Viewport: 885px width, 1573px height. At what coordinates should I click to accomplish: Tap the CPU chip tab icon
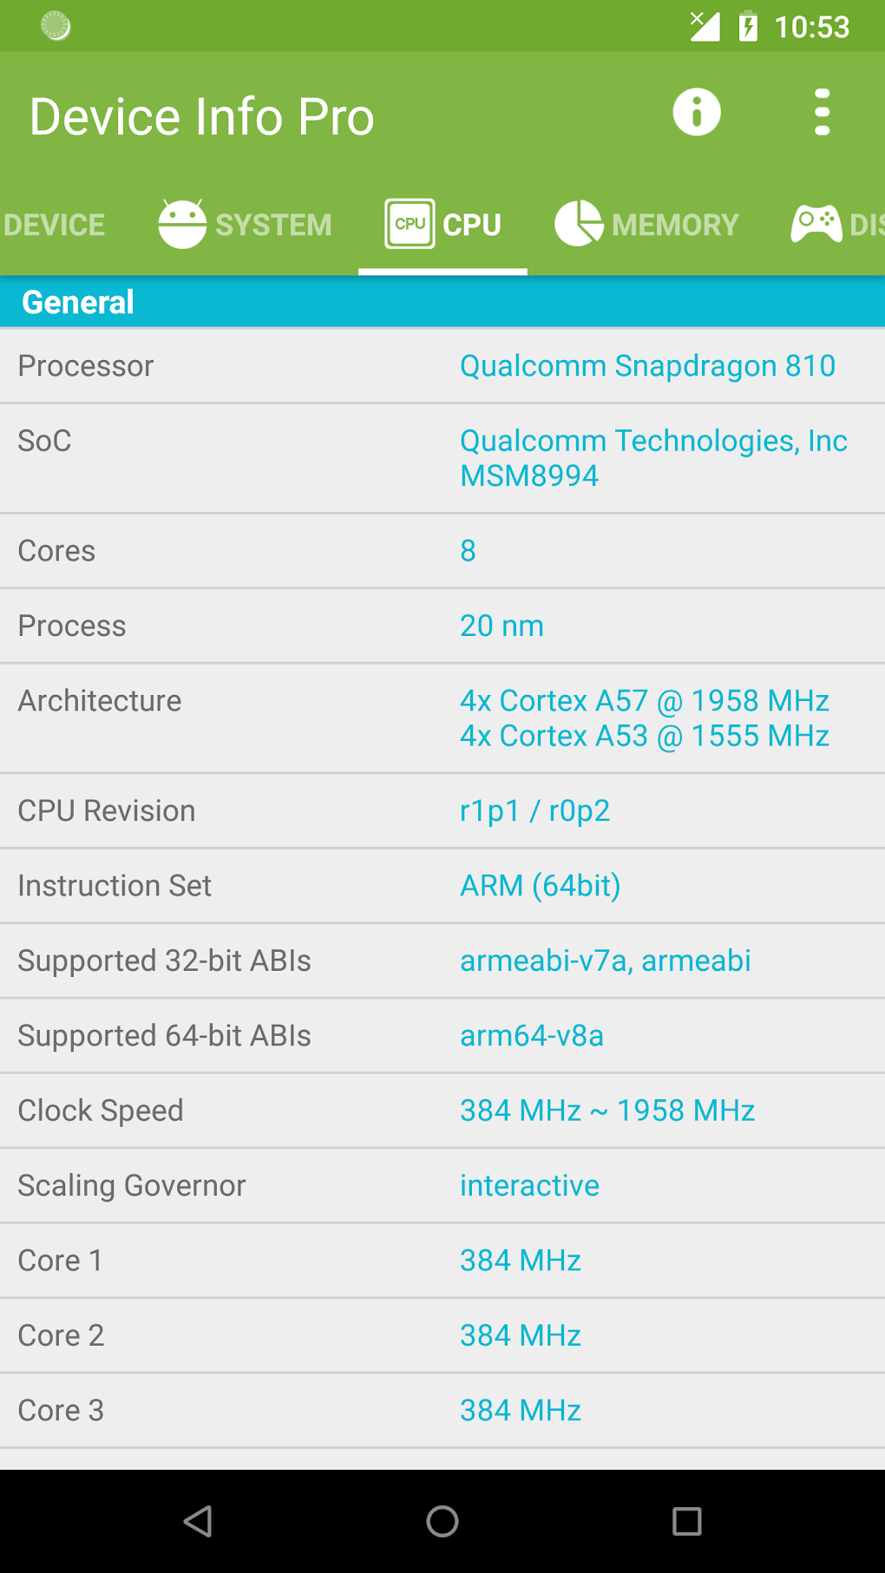click(x=410, y=224)
